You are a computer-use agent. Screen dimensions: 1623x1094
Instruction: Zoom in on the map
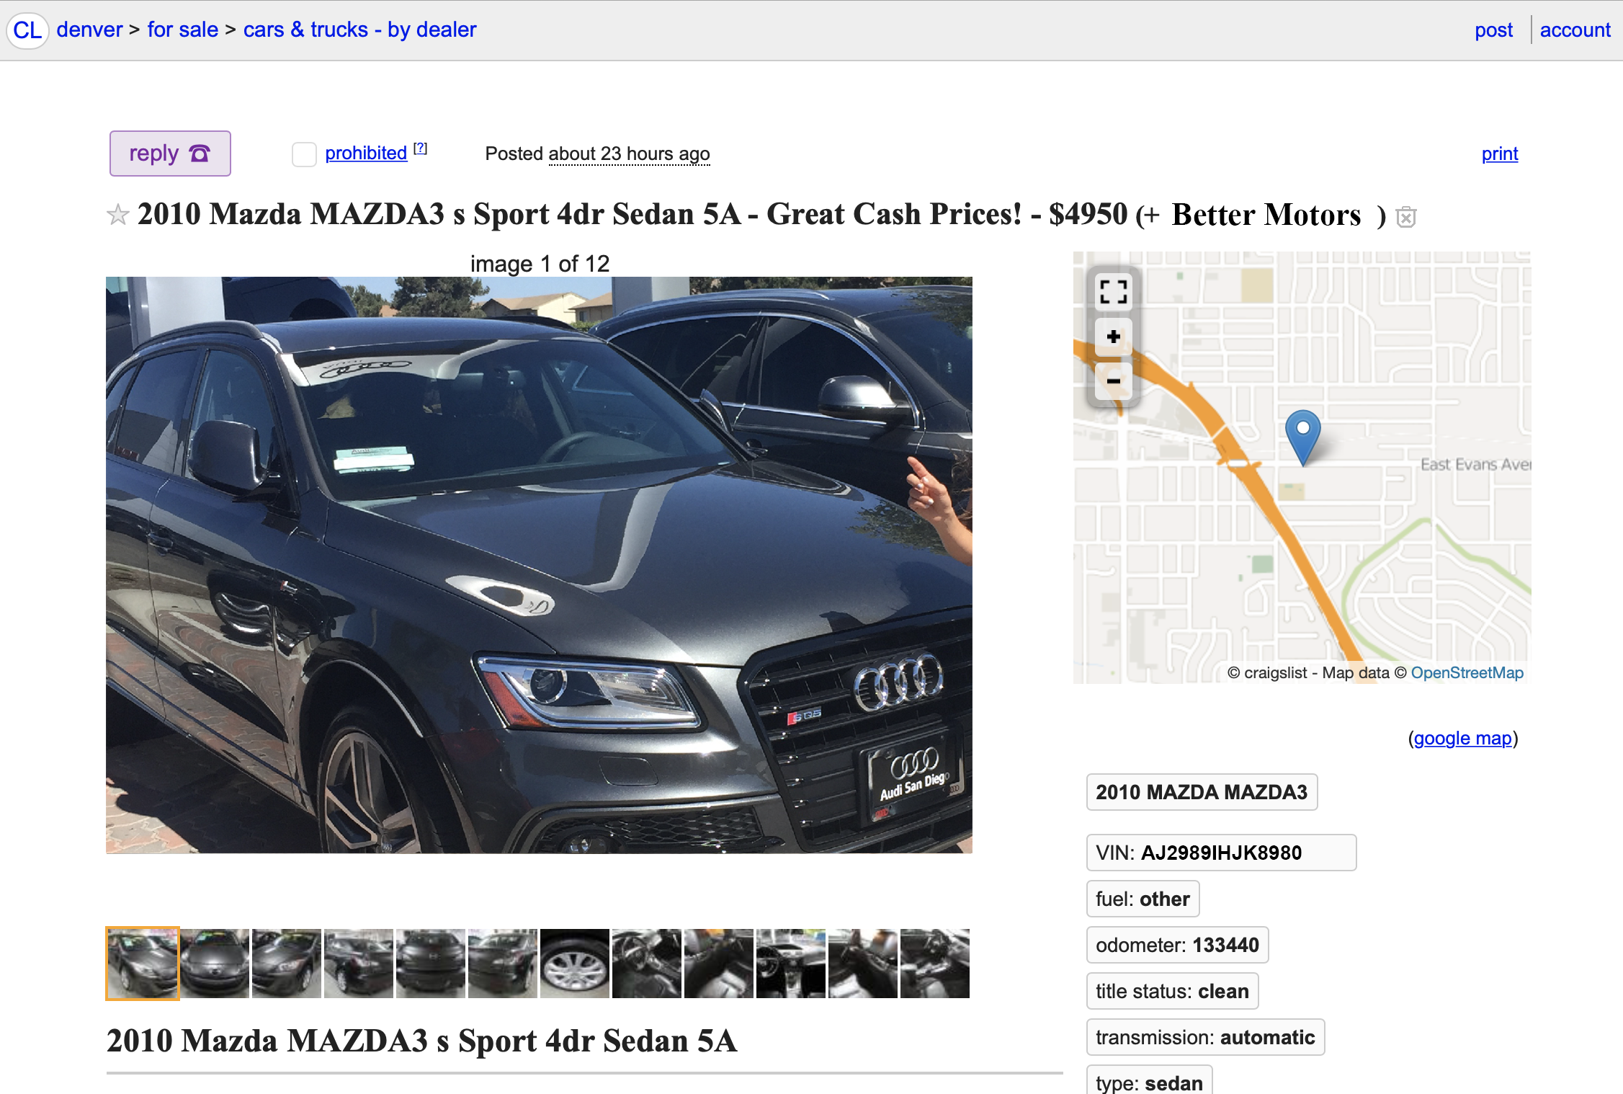(x=1113, y=337)
